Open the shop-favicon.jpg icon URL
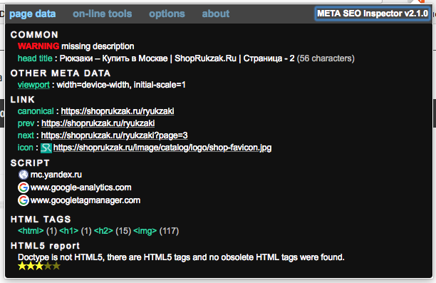The height and width of the screenshot is (283, 436). (x=162, y=148)
